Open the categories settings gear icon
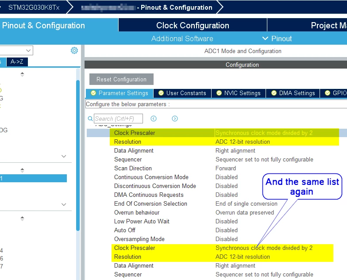The height and width of the screenshot is (280, 347). [74, 50]
